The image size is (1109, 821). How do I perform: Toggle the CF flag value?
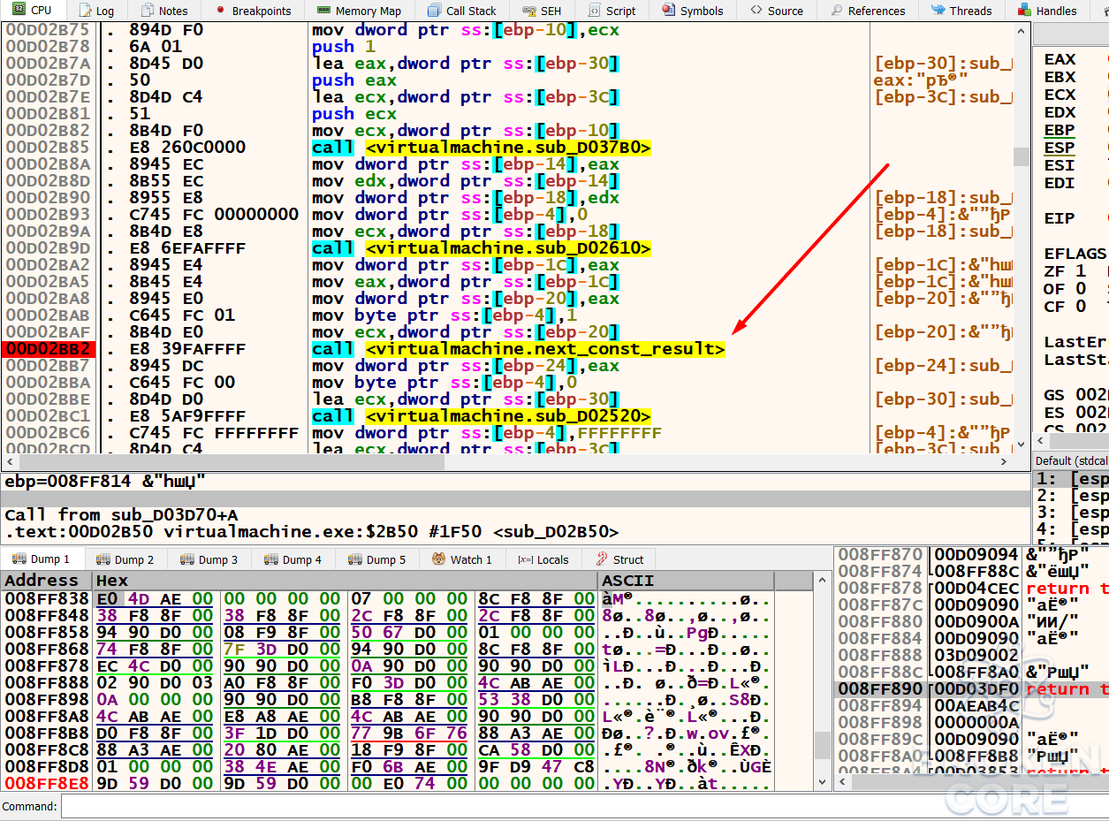pos(1081,307)
